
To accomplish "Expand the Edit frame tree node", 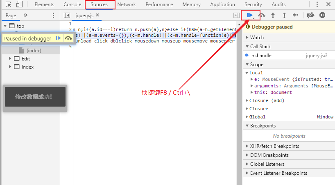I will tap(10, 59).
